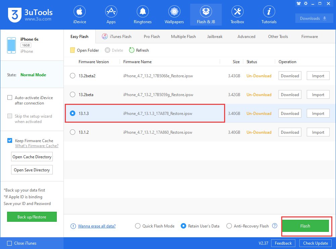
Task: Click the Open Folder icon
Action: 73,50
